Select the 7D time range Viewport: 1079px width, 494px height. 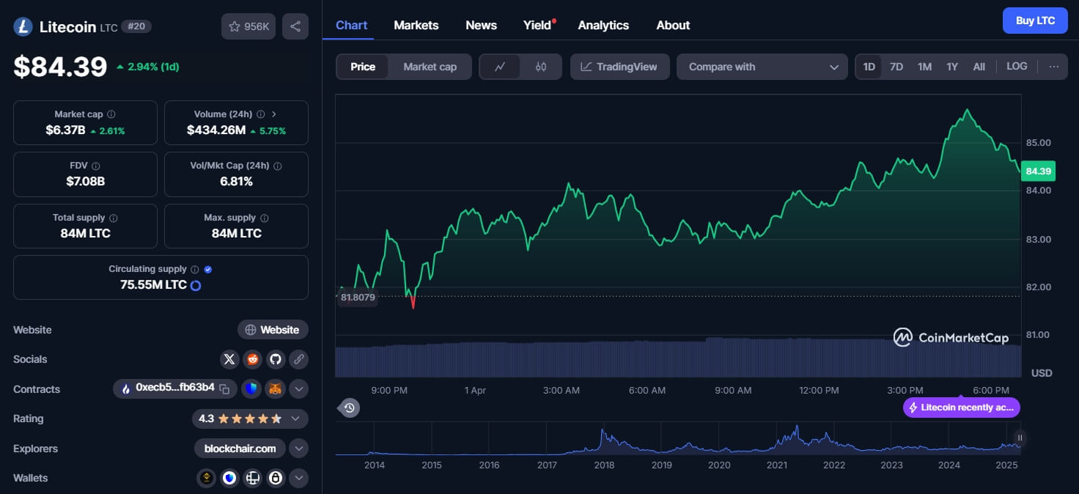[896, 67]
